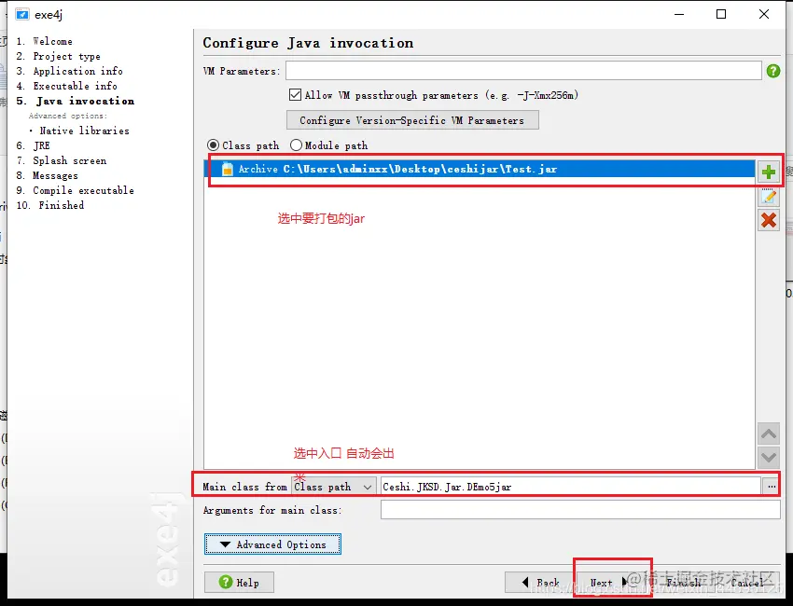Toggle Allow VM passthrough parameters checkbox
The width and height of the screenshot is (793, 606).
click(295, 94)
